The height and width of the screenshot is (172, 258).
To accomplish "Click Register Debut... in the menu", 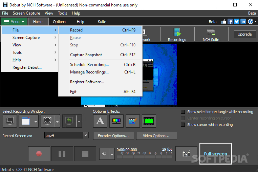I will (x=29, y=67).
